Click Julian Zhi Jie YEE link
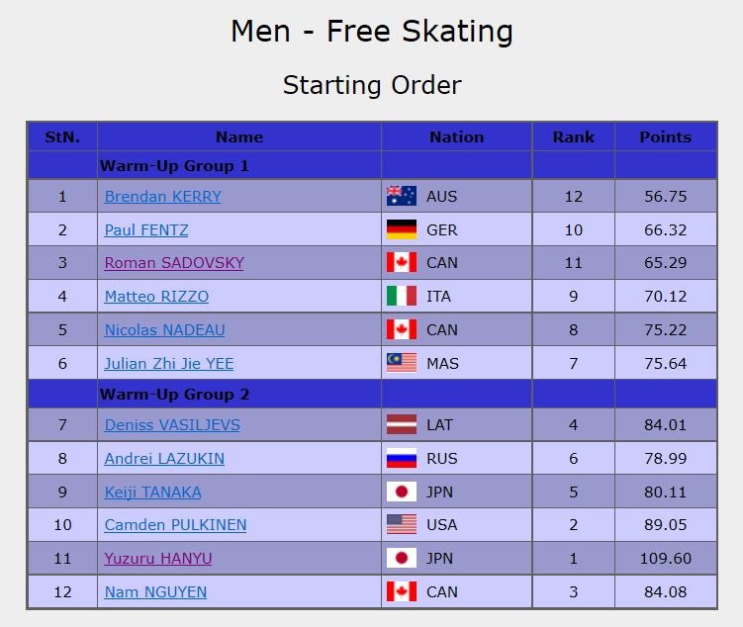 coord(169,363)
